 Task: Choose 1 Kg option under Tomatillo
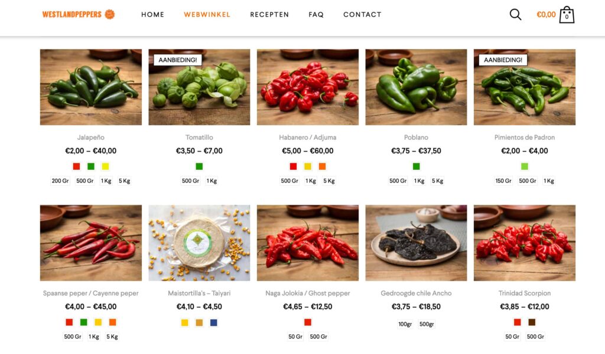point(212,181)
